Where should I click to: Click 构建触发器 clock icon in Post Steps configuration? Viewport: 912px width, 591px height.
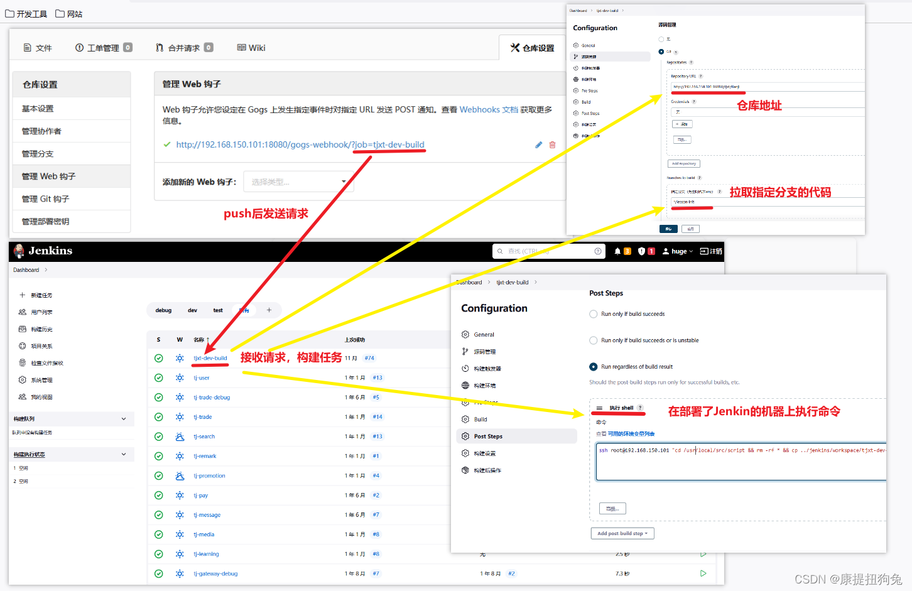coord(465,369)
